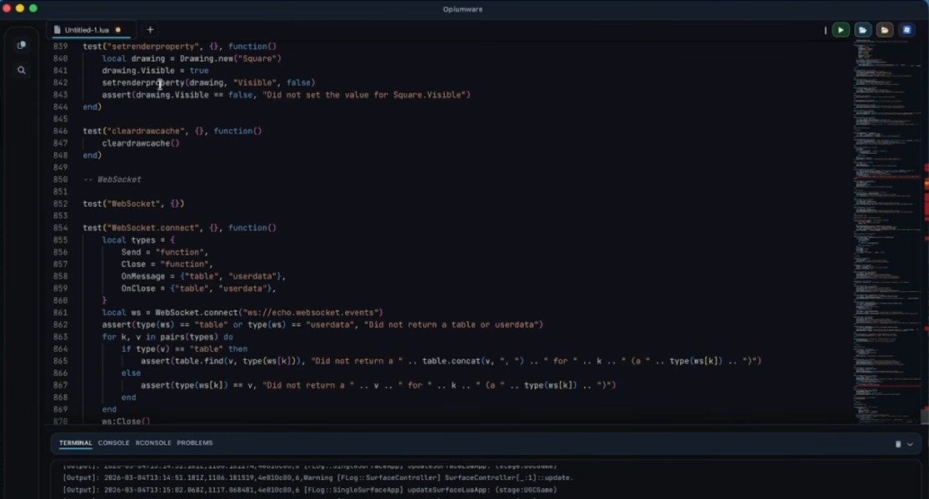Click the assert statement on line 867
This screenshot has height=499, width=929.
click(x=378, y=386)
